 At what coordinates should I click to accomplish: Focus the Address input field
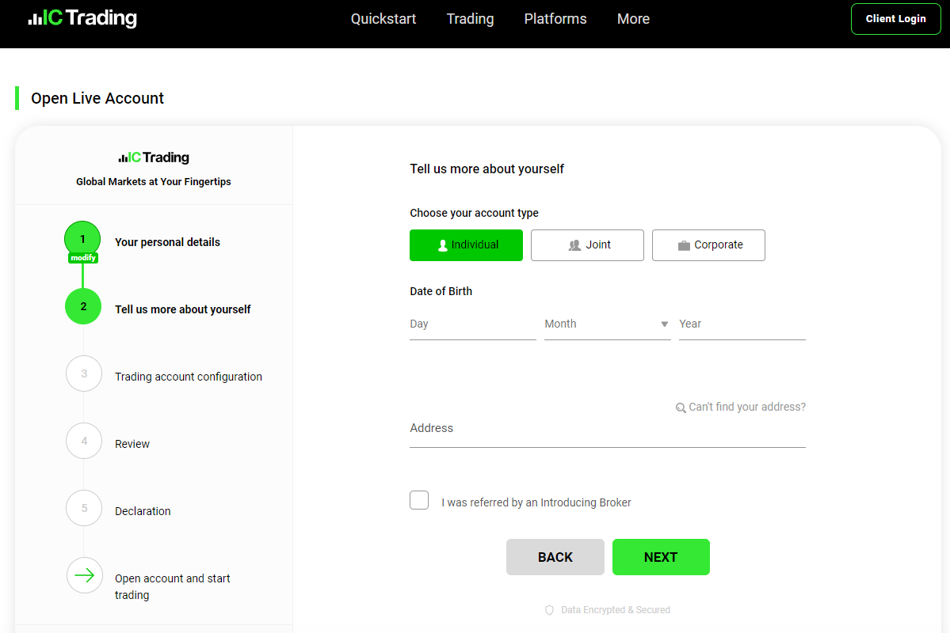pos(607,429)
